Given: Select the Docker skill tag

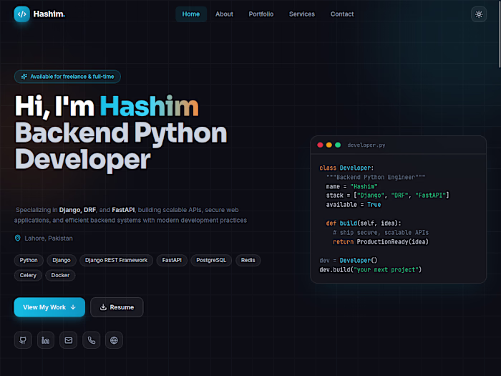Looking at the screenshot, I should [60, 275].
